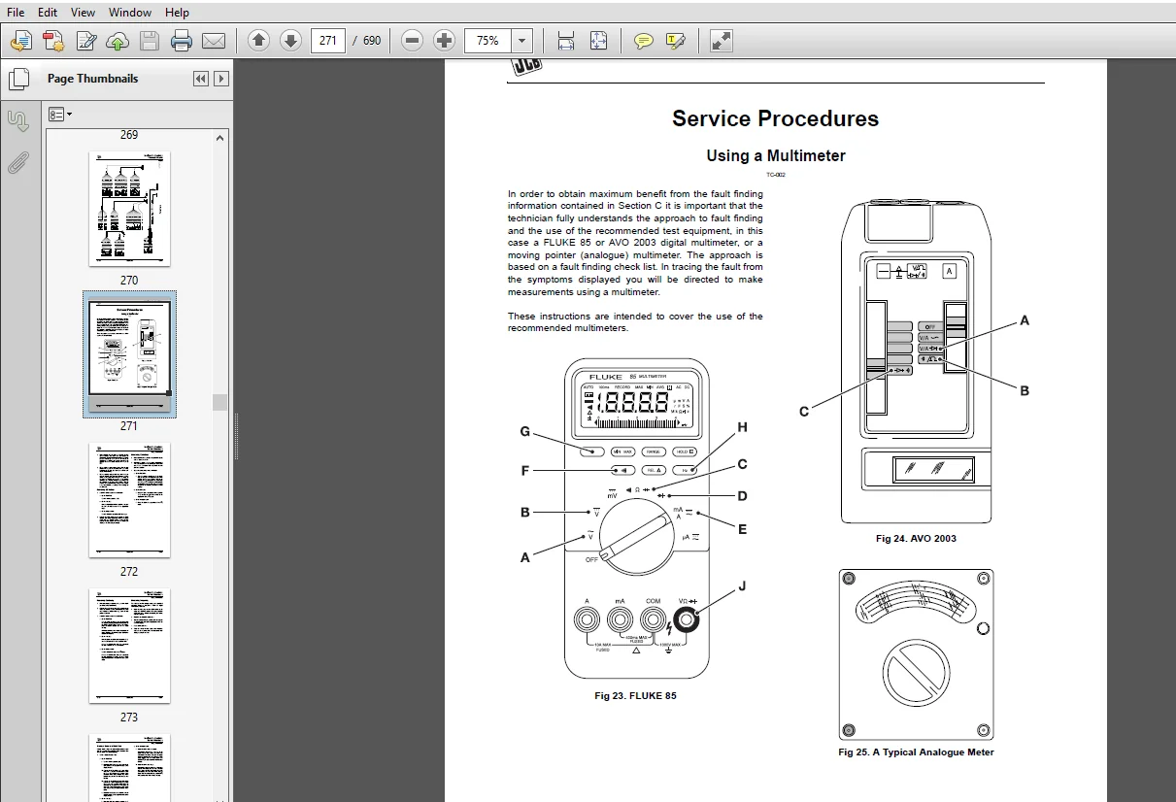Screen dimensions: 1176x802
Task: Click the Page Thumbnails panel icon in sidebar
Action: (x=18, y=80)
